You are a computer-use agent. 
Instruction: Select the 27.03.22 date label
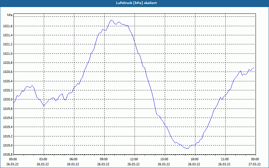pos(255,164)
